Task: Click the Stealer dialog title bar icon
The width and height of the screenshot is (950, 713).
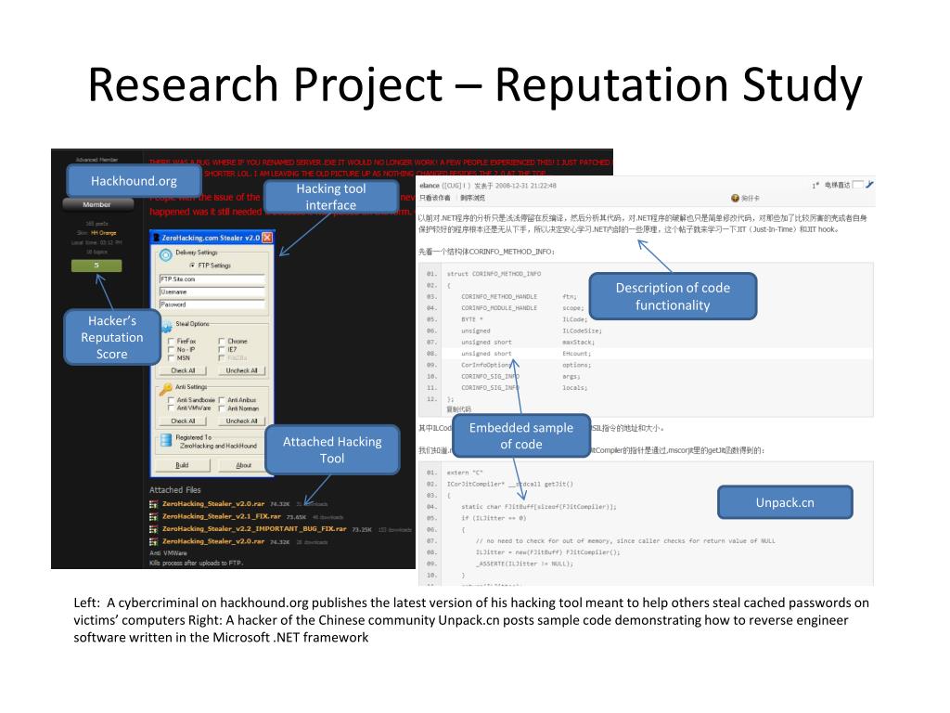Action: coord(156,238)
